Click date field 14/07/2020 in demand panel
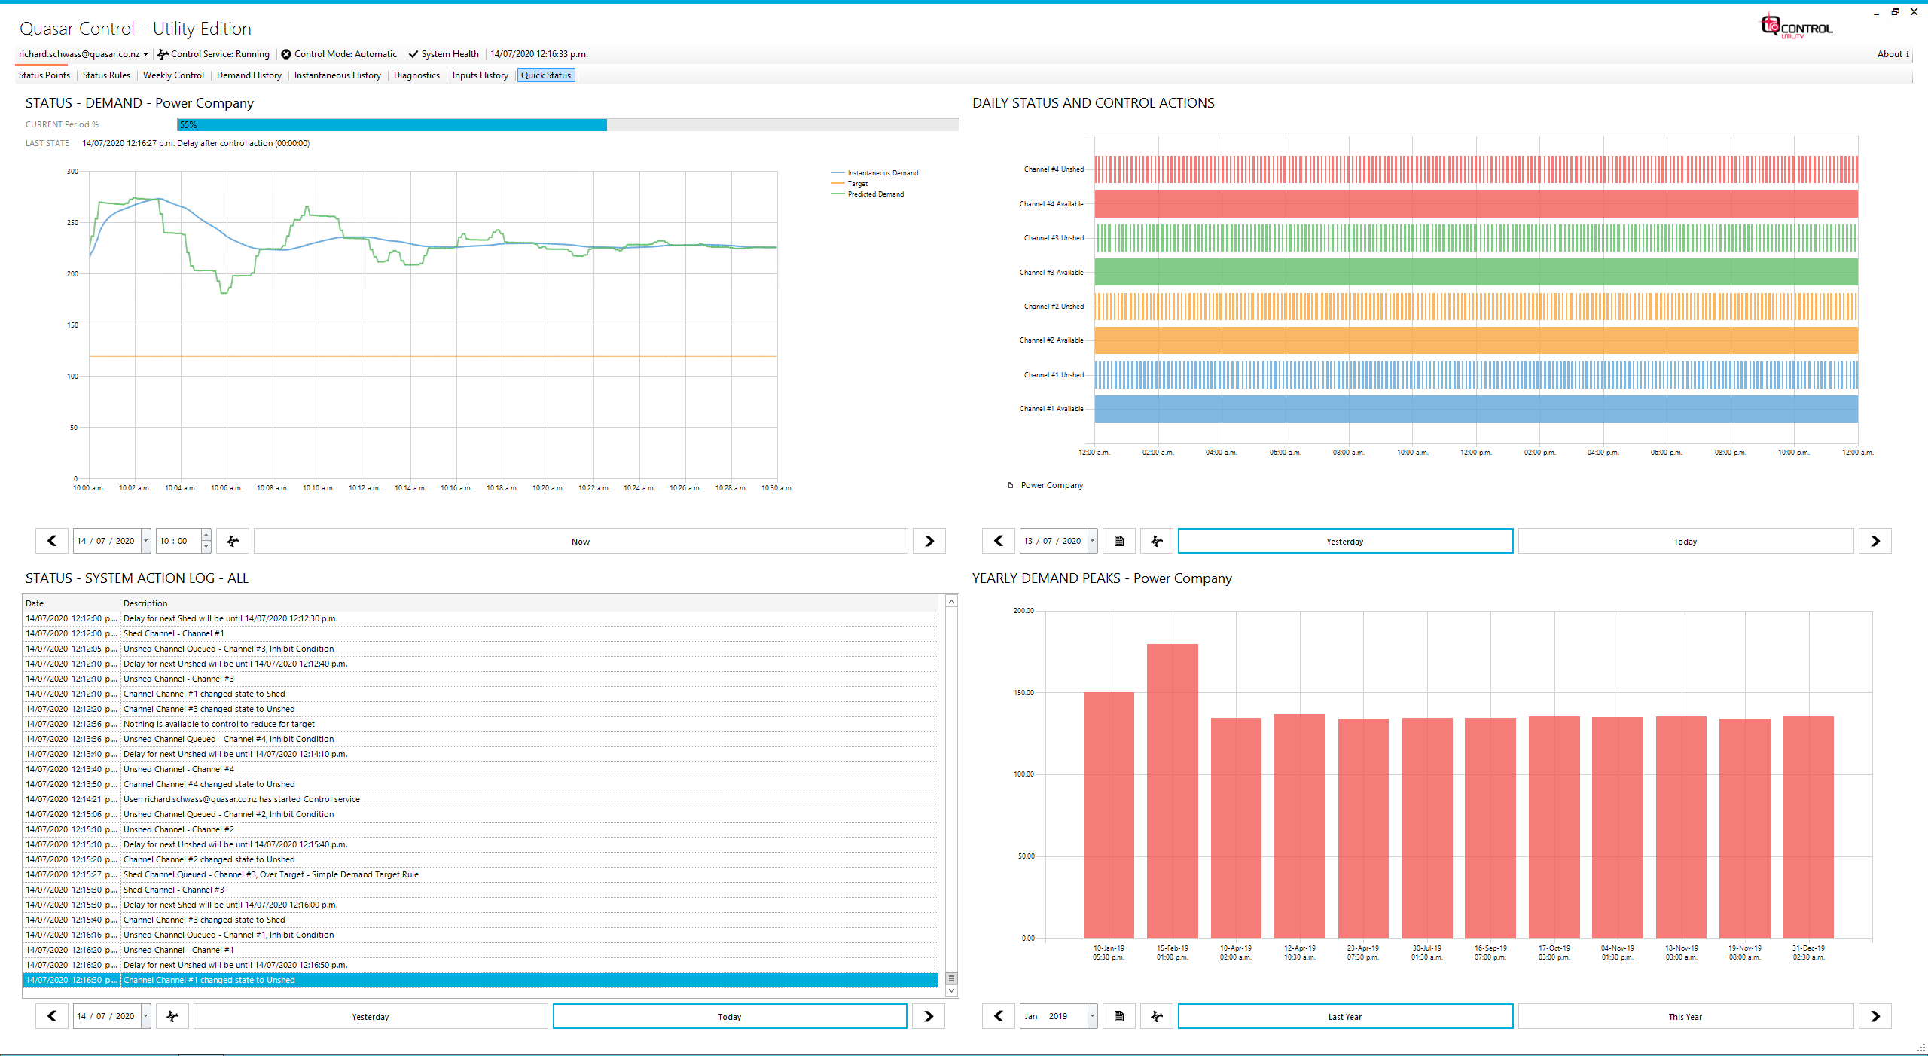The image size is (1928, 1056). coord(107,541)
